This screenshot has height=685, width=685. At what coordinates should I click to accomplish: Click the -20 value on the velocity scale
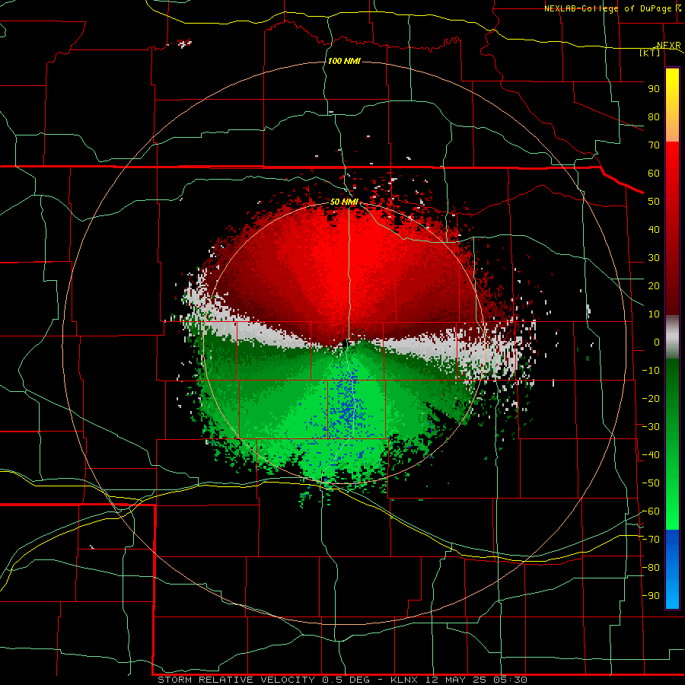(651, 398)
